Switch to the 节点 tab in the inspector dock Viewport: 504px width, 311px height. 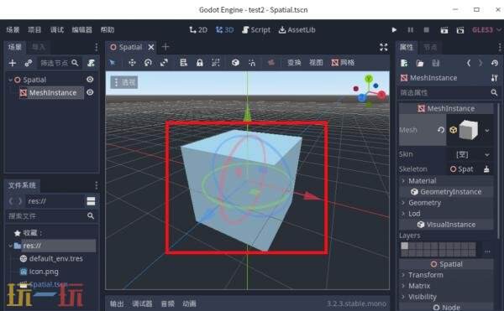[430, 48]
